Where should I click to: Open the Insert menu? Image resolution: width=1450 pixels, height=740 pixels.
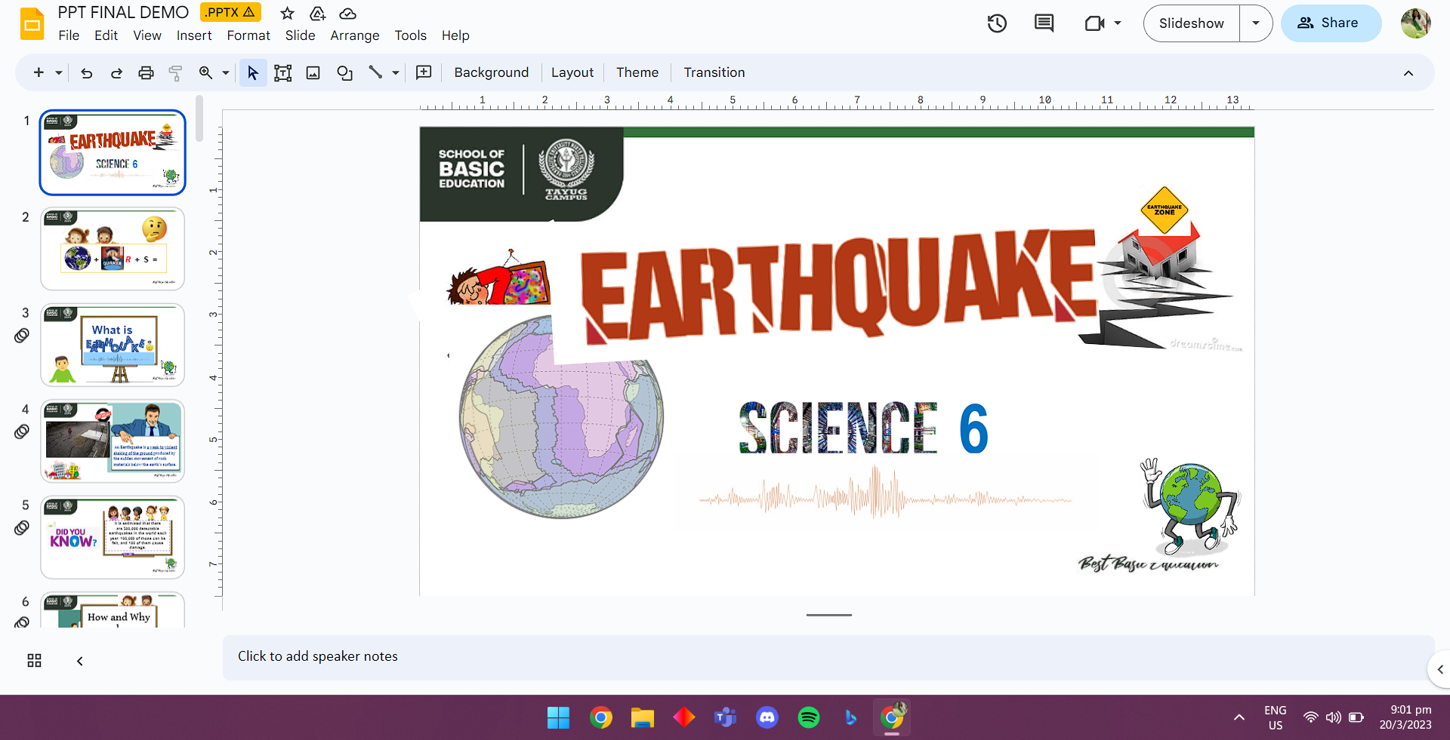click(x=194, y=35)
